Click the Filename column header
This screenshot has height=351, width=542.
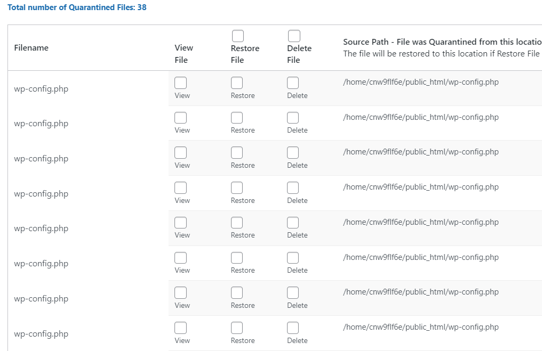31,48
